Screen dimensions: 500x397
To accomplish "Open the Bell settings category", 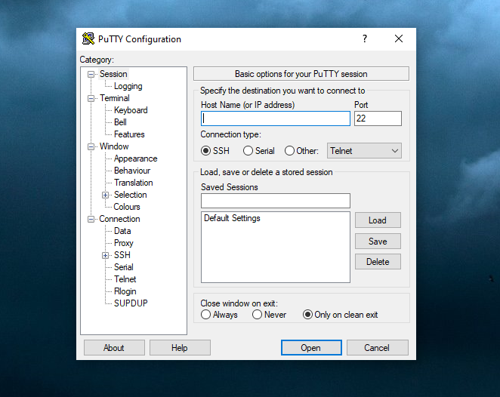I will (120, 122).
